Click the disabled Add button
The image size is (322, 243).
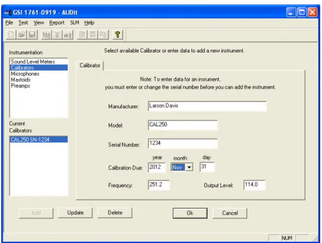[x=36, y=213]
